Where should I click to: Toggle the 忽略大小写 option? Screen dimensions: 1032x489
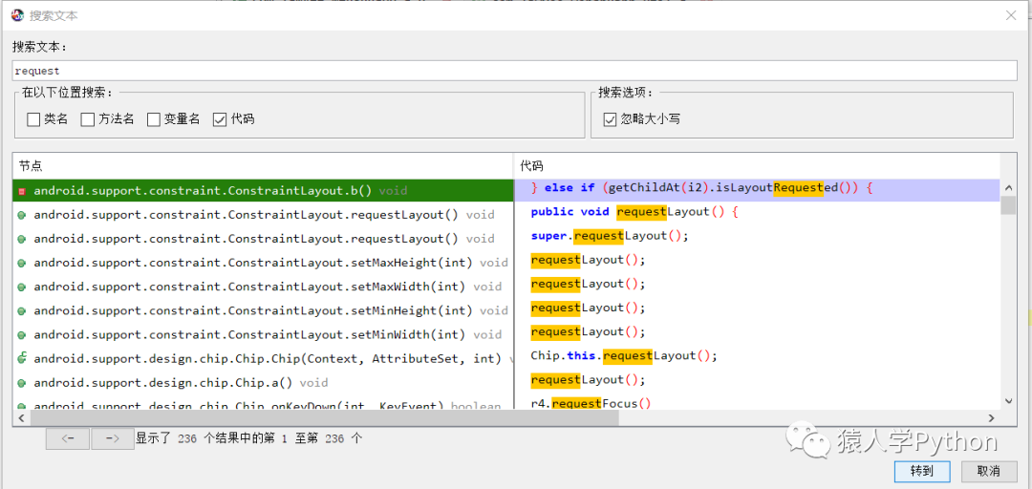click(610, 119)
